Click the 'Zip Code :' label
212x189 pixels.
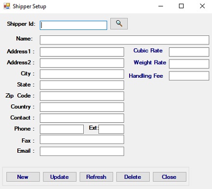20,96
